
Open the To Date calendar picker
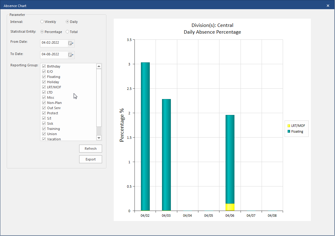[x=71, y=55]
